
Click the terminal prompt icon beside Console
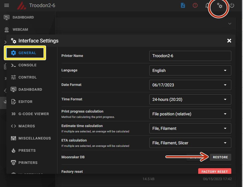13,65
